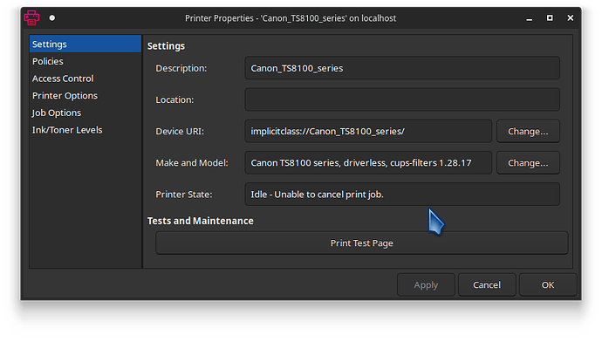Show Ink/Toner Levels section
Viewport: 602px width, 342px height.
click(86, 130)
